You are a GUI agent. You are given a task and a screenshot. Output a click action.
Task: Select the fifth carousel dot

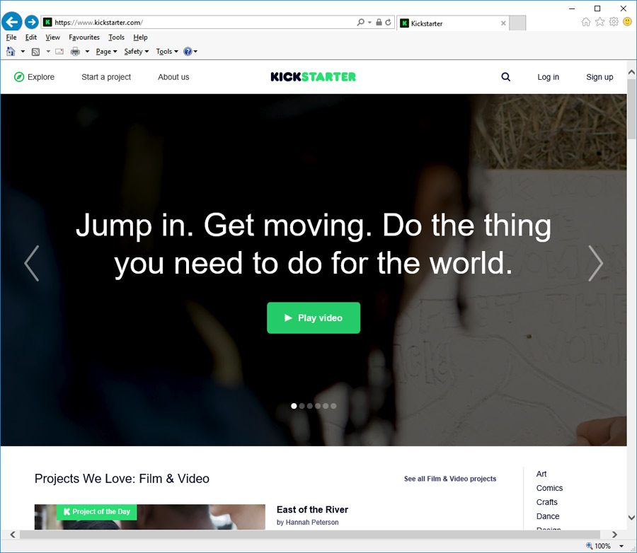(326, 406)
